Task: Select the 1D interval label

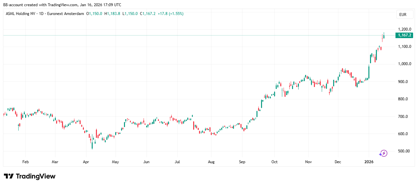Action: 41,14
